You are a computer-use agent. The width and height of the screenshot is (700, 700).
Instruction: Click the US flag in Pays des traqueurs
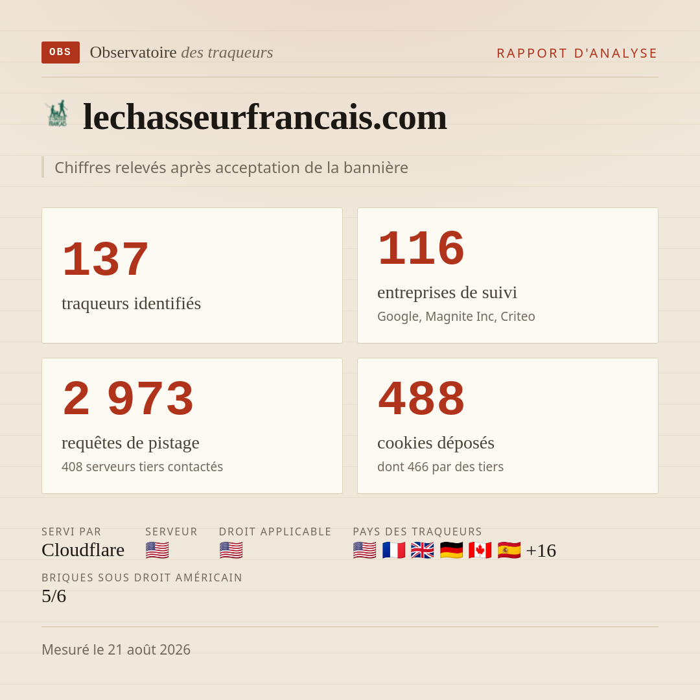point(364,550)
